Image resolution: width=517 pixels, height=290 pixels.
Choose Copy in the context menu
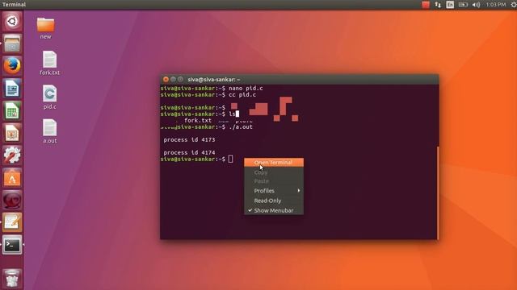pos(274,172)
